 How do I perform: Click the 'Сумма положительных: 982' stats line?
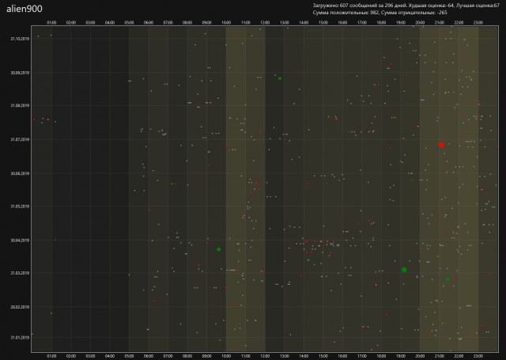coord(379,13)
